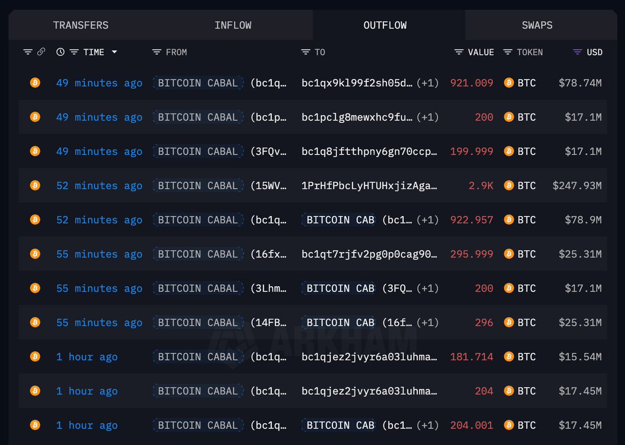Viewport: 625px width, 445px height.
Task: Open recipient bc1qjez2jvyr6a03luhma in 204 row
Action: (370, 391)
